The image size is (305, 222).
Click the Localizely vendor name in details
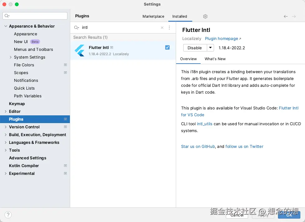pyautogui.click(x=192, y=39)
